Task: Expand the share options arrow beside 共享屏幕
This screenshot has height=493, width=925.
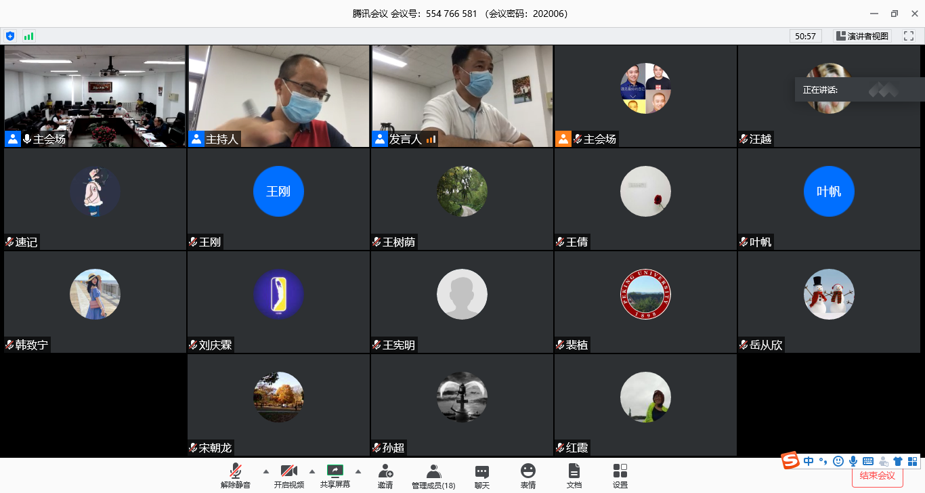Action: (358, 471)
